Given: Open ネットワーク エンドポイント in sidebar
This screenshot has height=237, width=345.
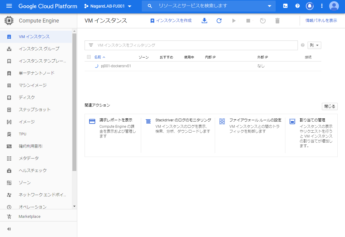Looking at the screenshot, I should click(36, 195).
